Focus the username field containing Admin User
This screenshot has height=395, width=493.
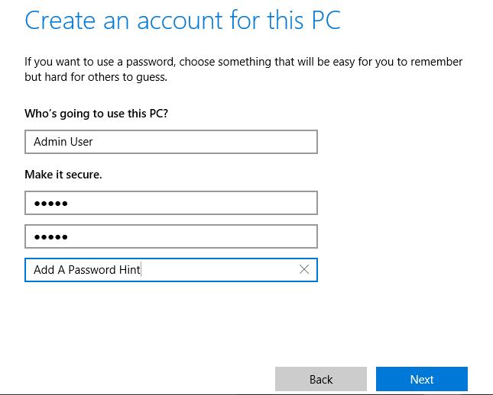170,142
